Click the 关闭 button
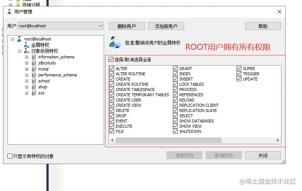The image size is (302, 191). (x=263, y=155)
